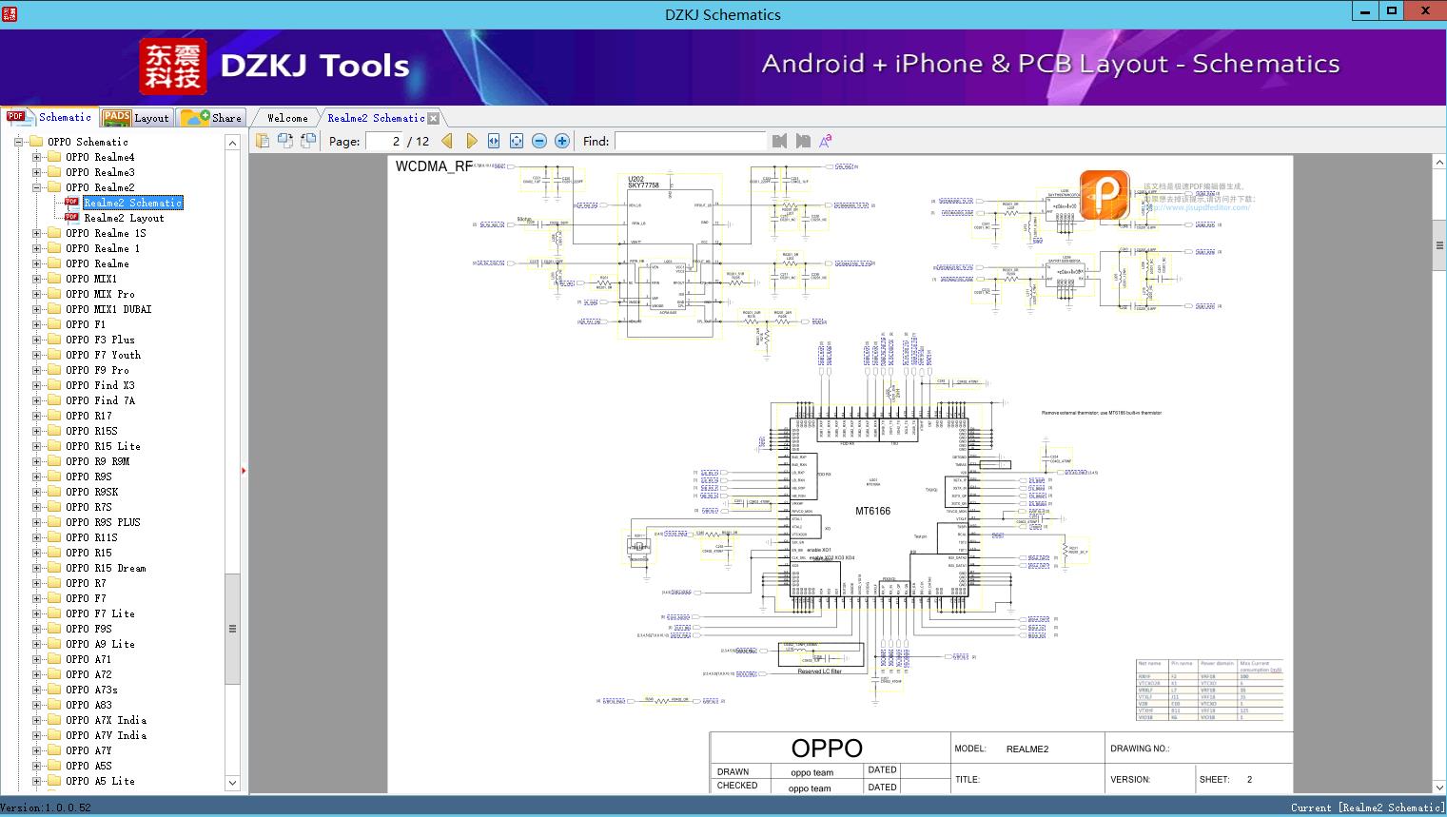Click the left panel collapse splitter arrow

244,471
